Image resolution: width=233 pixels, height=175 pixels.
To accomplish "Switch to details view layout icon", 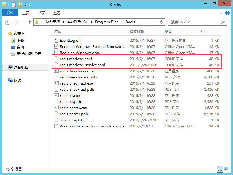I will 220,169.
